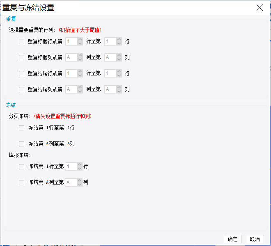Decrease 重复结尾列 start column value
The height and width of the screenshot is (246, 271).
(80, 91)
